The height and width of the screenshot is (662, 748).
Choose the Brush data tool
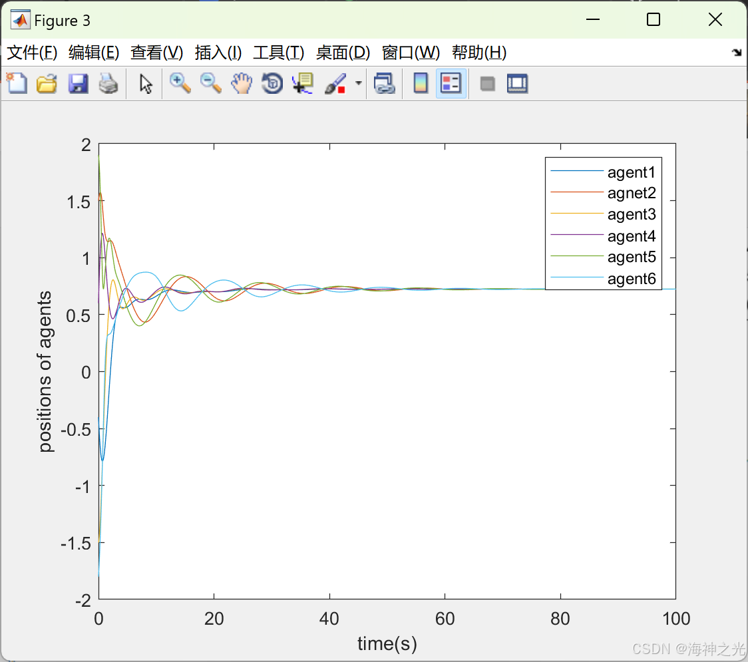pyautogui.click(x=335, y=83)
